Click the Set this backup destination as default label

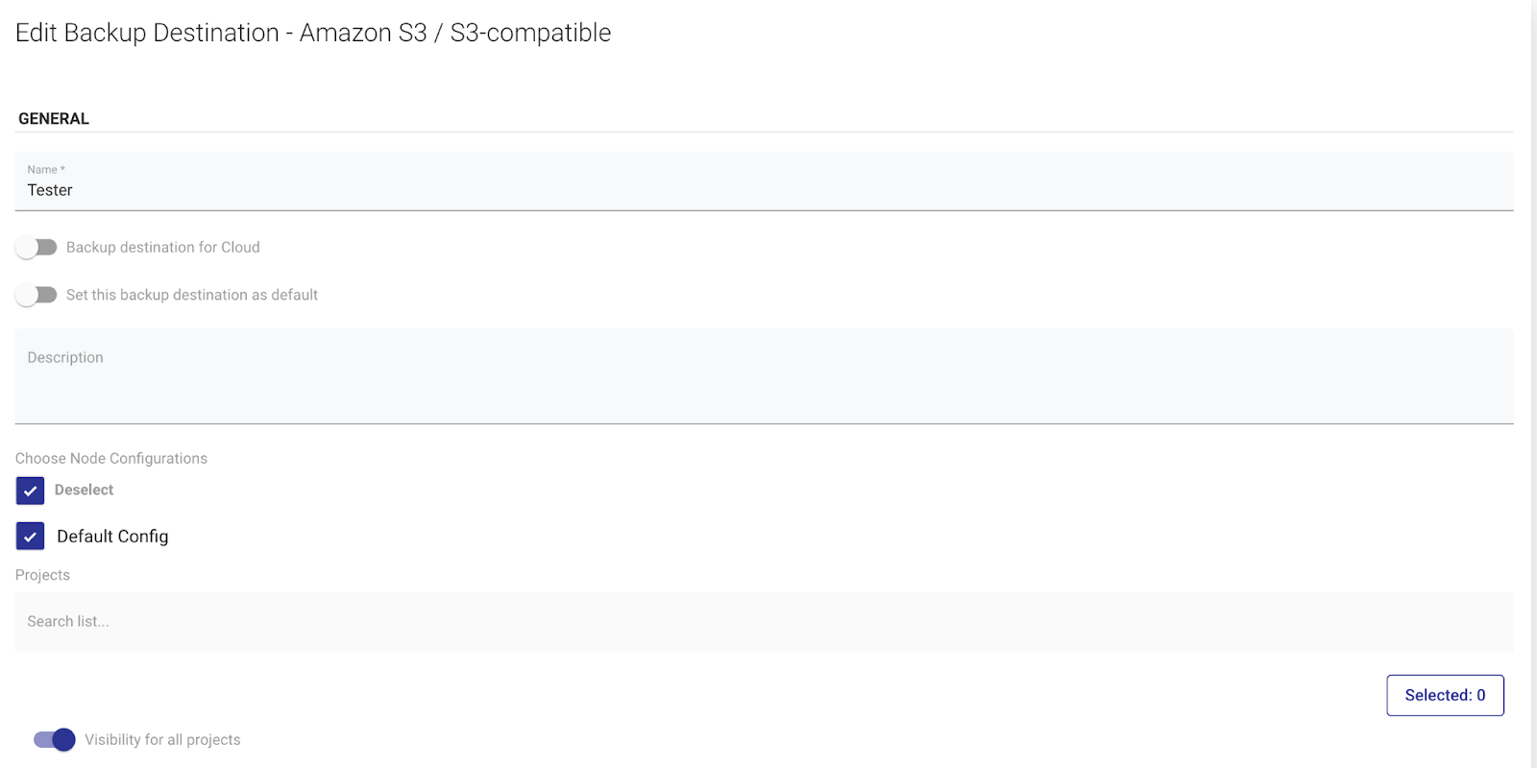pyautogui.click(x=192, y=296)
